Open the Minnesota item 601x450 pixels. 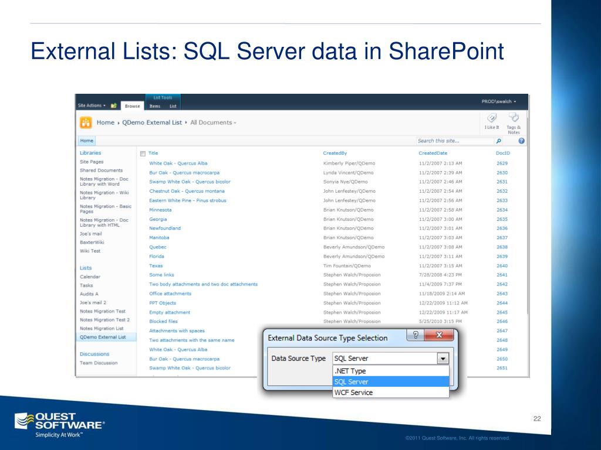pyautogui.click(x=160, y=210)
